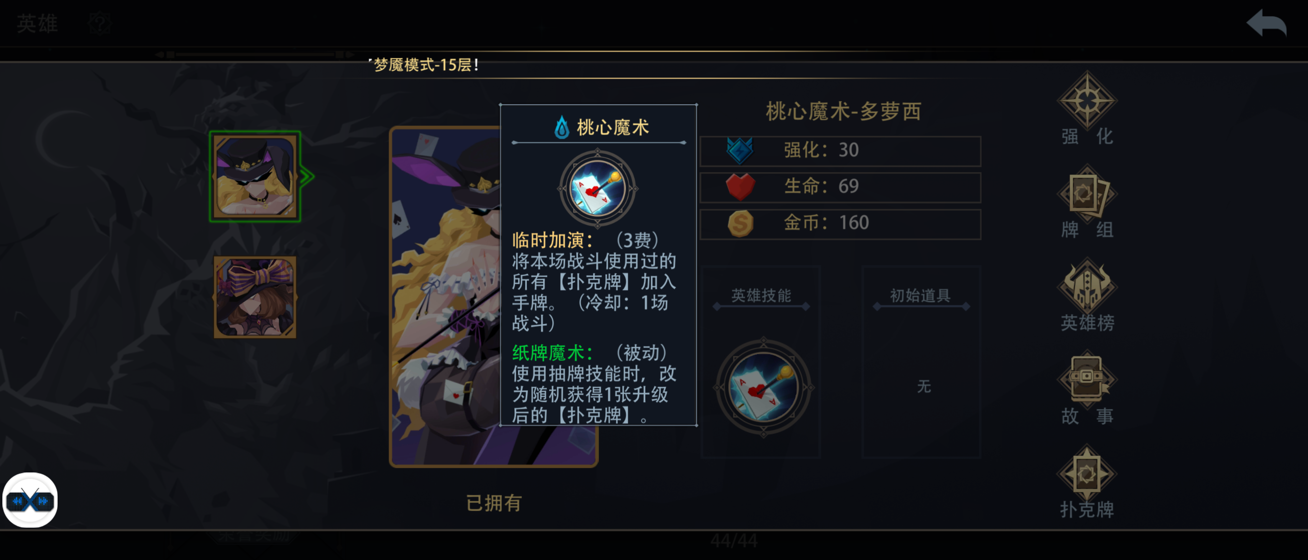
Task: Tap the 金币: 160 coin stat row
Action: click(840, 224)
